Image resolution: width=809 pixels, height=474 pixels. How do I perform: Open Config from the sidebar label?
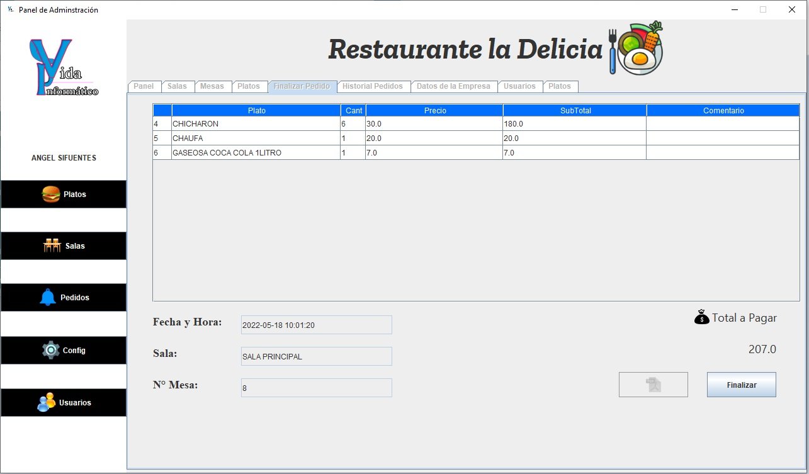pos(74,351)
